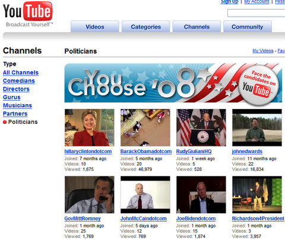Click 'Videos: 15' text
This screenshot has height=240, width=285.
pos(187,231)
